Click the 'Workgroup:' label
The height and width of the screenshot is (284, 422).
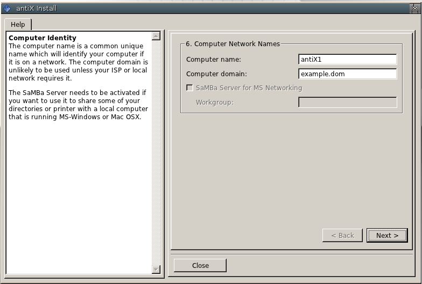click(x=214, y=102)
